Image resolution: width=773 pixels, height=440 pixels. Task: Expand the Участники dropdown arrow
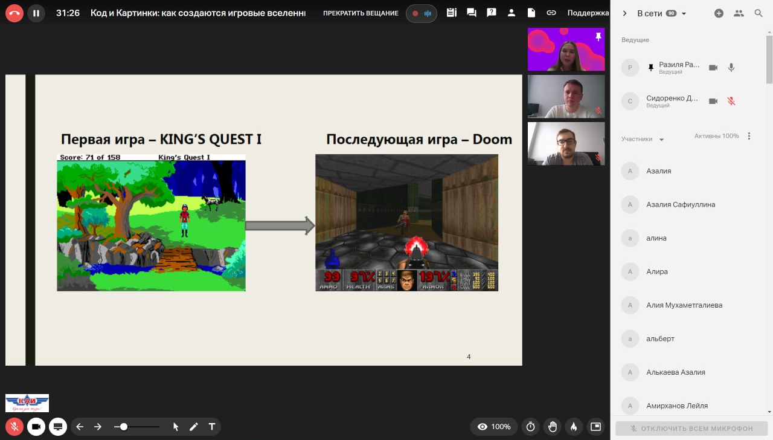point(661,140)
